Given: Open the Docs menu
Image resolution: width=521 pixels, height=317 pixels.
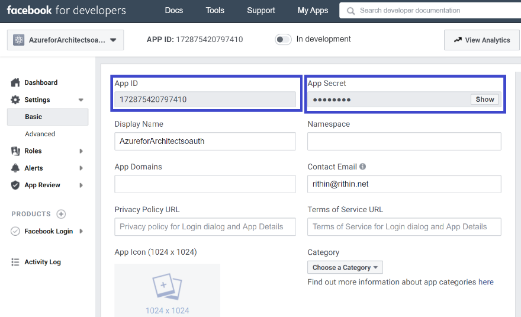Looking at the screenshot, I should coord(174,11).
